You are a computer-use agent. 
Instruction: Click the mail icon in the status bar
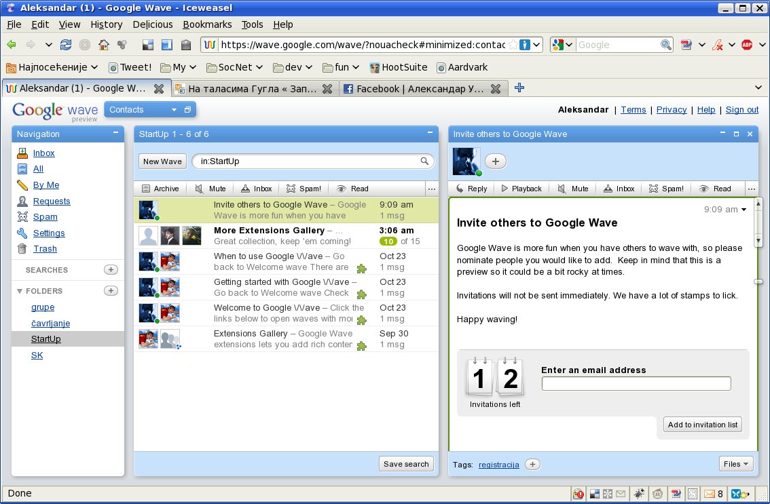tap(710, 494)
